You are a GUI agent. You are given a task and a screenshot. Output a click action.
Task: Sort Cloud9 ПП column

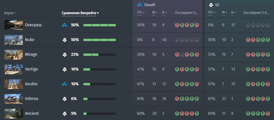coord(141,12)
